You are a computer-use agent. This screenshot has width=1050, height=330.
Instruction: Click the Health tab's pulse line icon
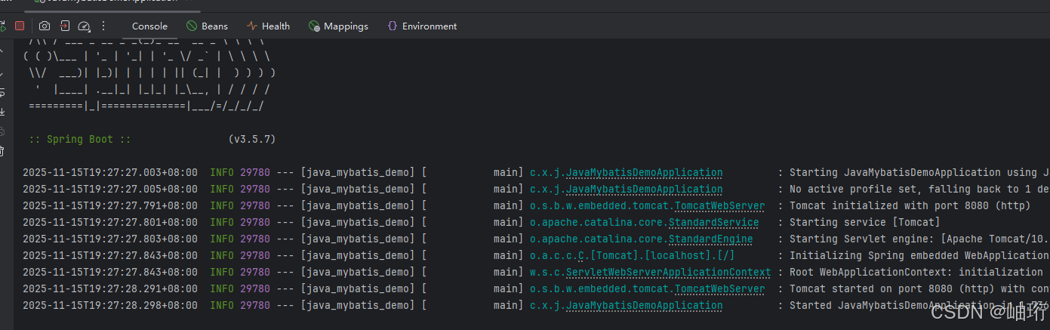[x=251, y=26]
